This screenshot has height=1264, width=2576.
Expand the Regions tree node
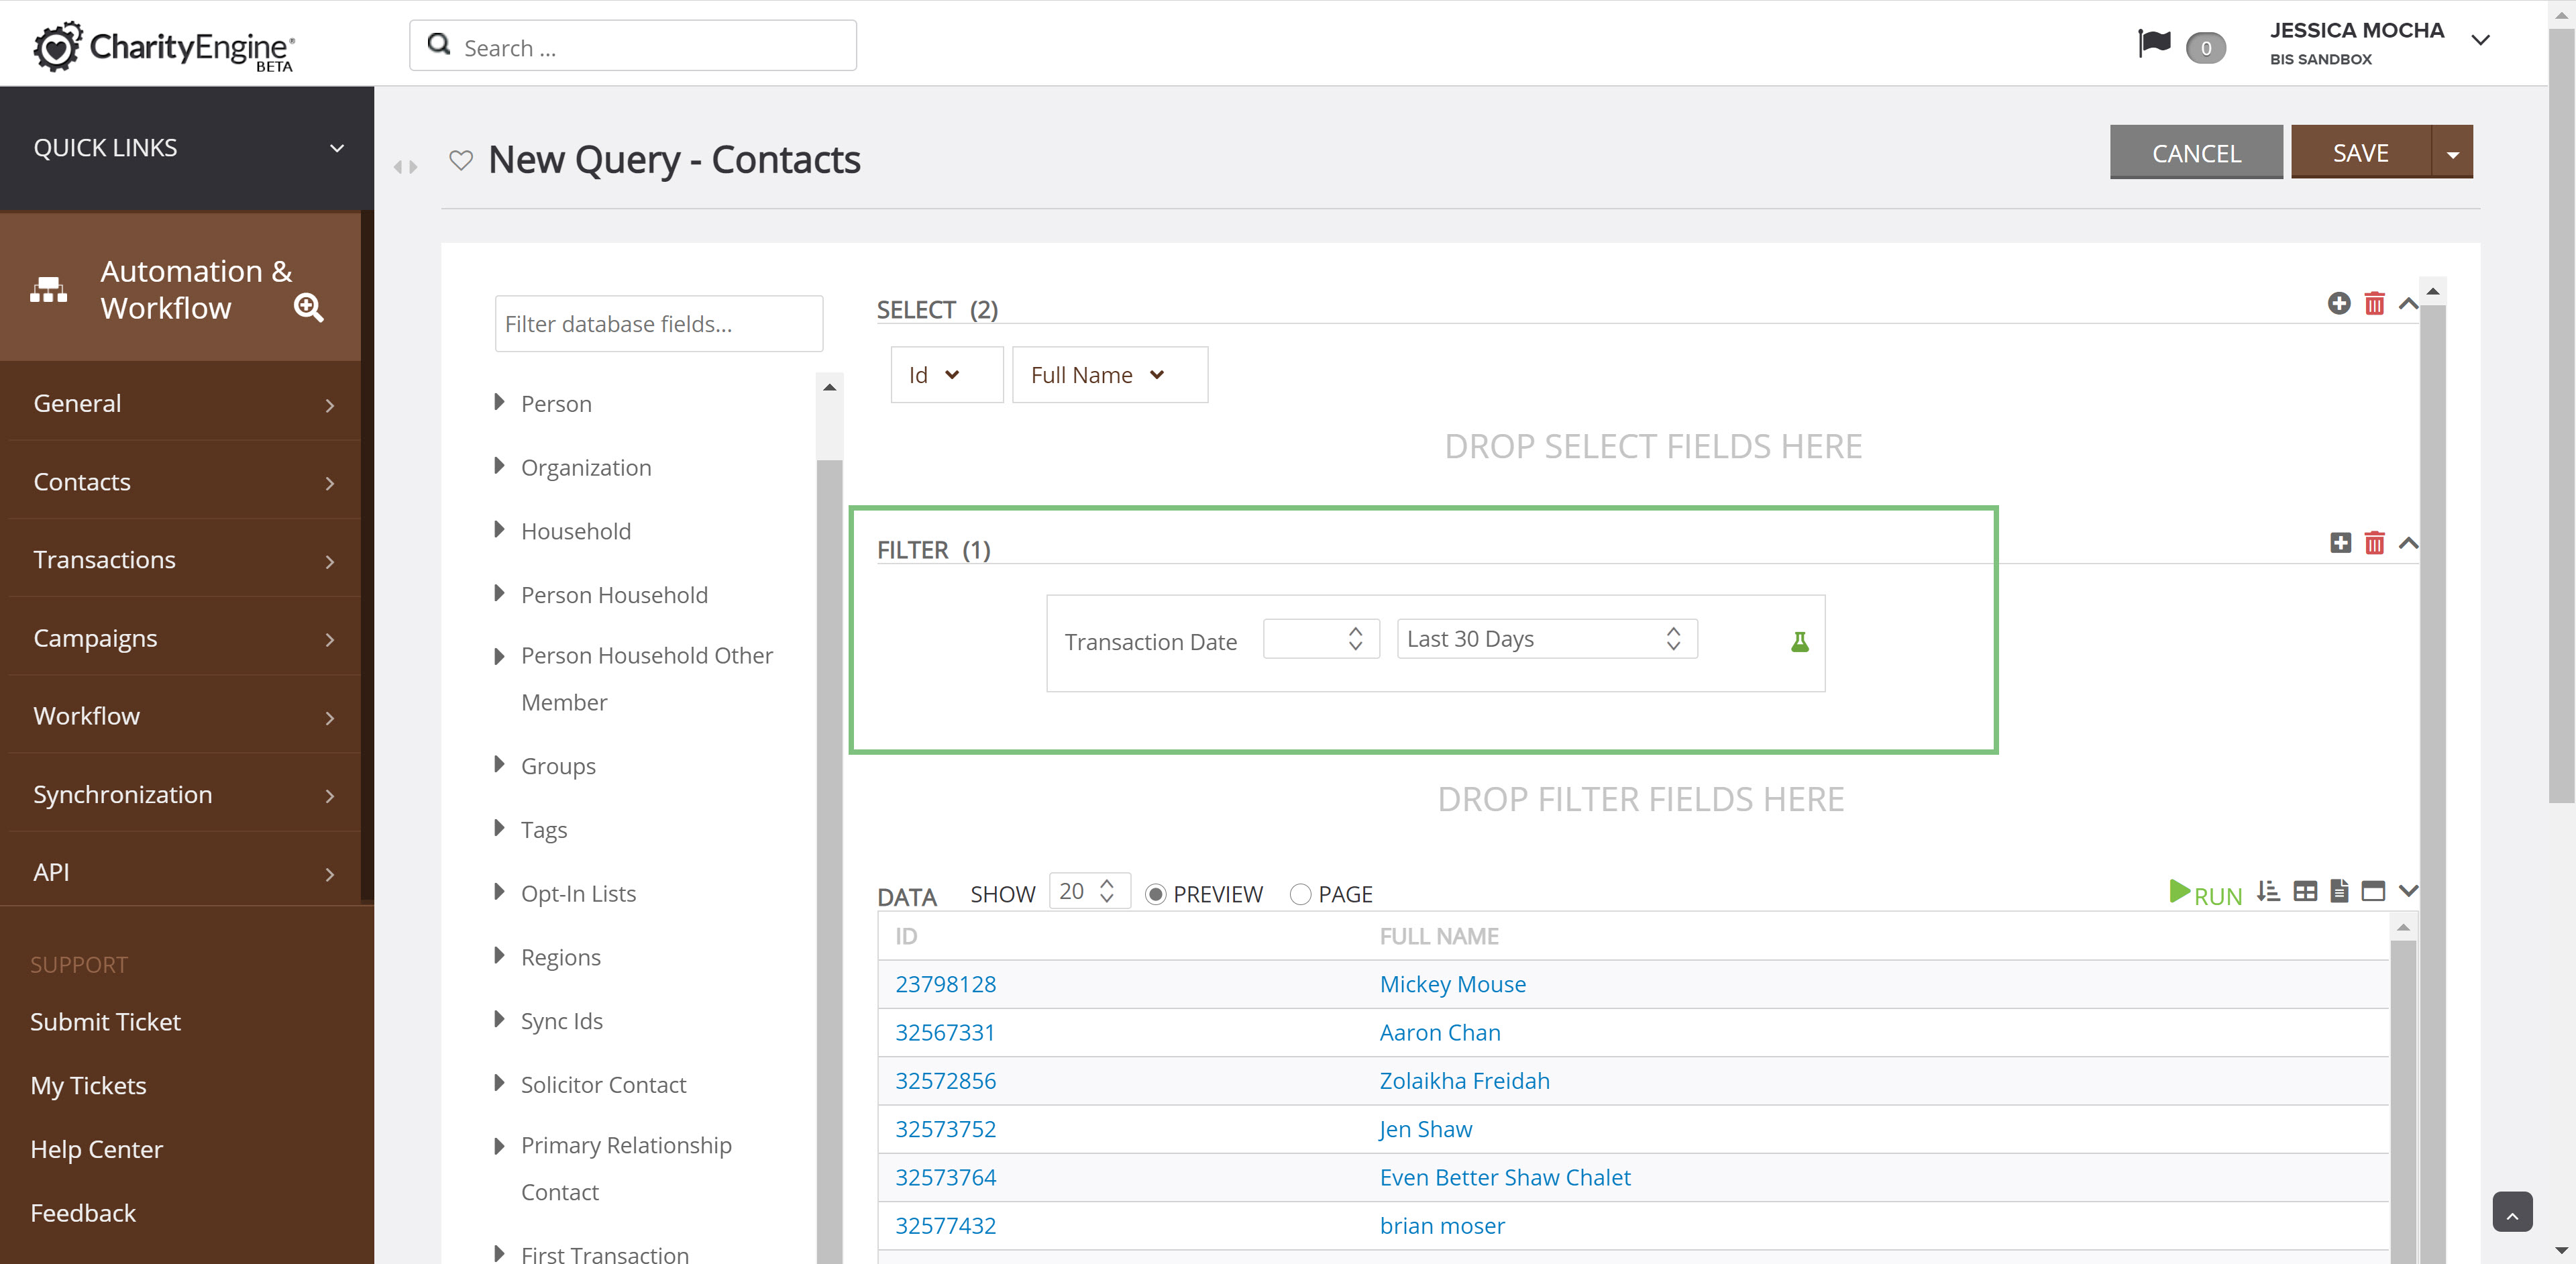[x=499, y=956]
